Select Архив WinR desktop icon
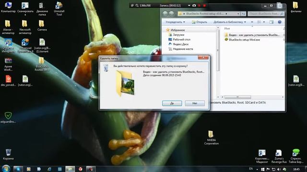Screen dimensions: 307x172 tap(8, 64)
